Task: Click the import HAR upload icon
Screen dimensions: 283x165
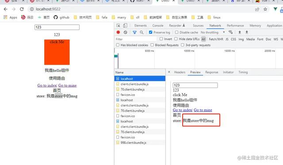Action: click(x=240, y=32)
